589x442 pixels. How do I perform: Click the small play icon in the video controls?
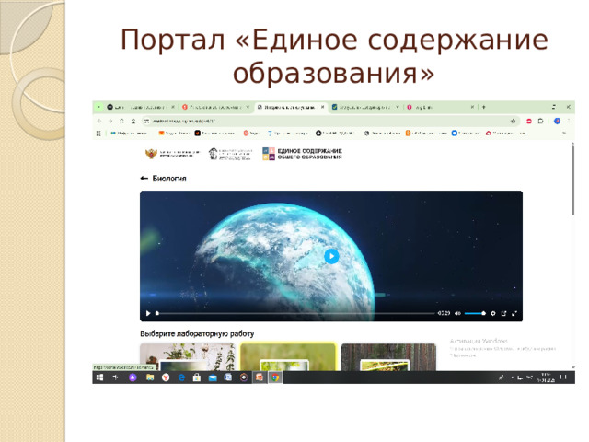[148, 313]
